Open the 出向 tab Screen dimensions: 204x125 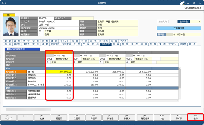[84, 41]
